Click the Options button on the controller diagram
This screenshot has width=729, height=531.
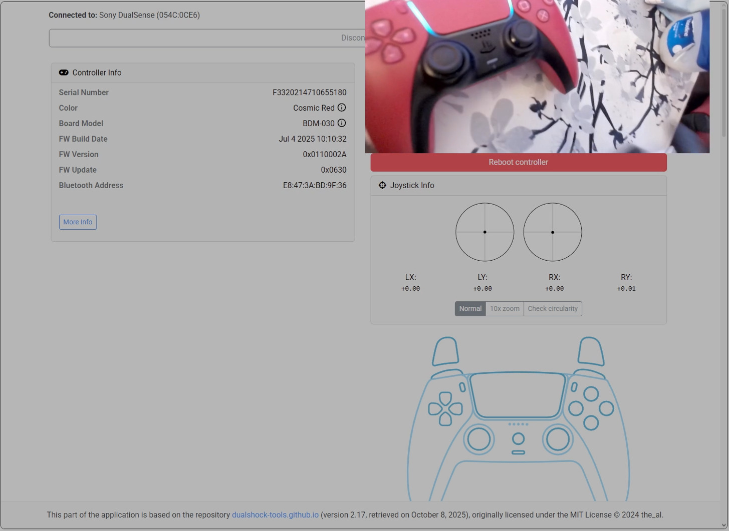coord(574,387)
